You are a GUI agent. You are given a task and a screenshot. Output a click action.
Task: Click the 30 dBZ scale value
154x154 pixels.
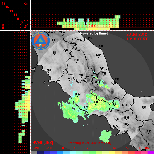101,148
